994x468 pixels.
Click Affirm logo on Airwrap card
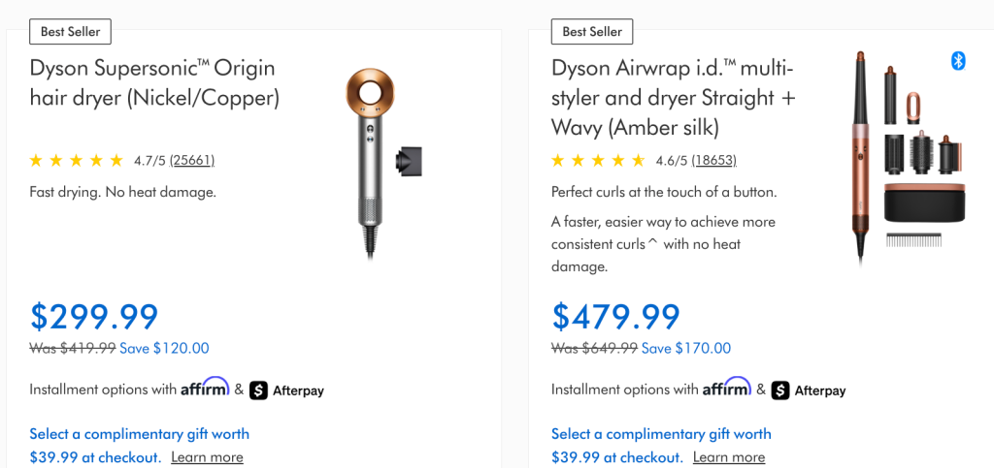coord(727,388)
